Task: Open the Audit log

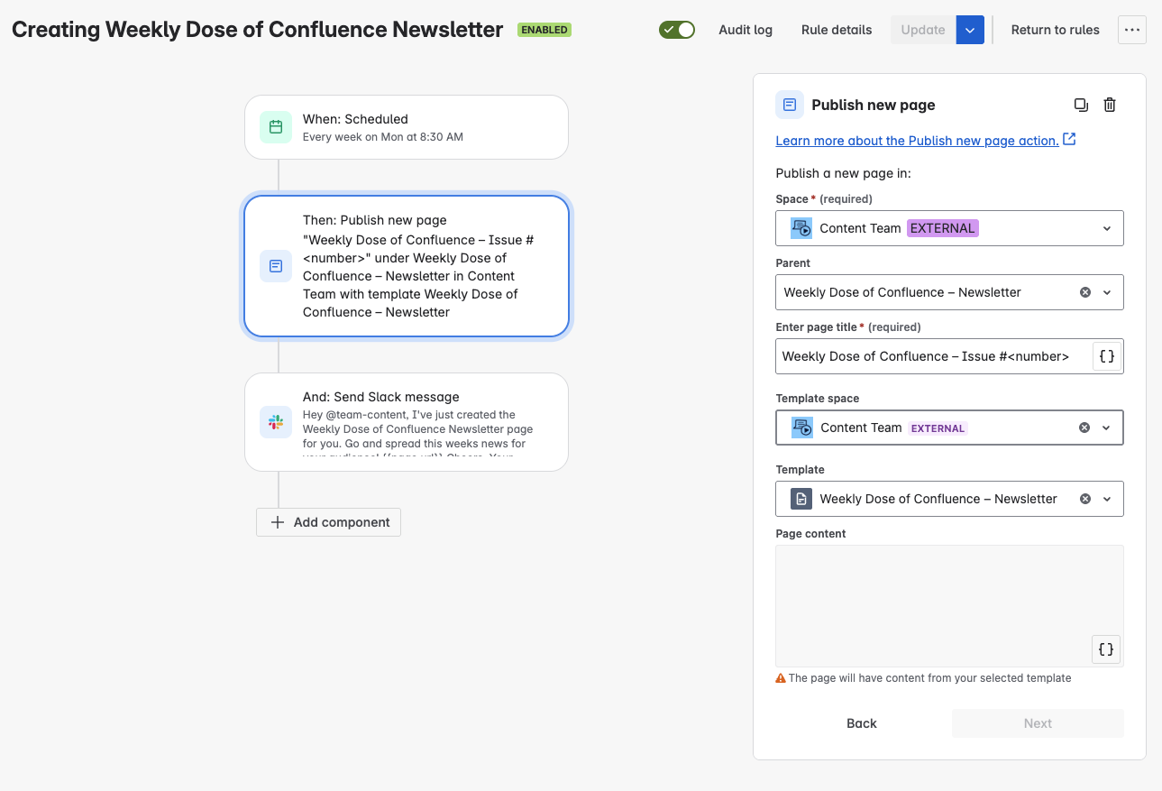Action: pyautogui.click(x=746, y=30)
